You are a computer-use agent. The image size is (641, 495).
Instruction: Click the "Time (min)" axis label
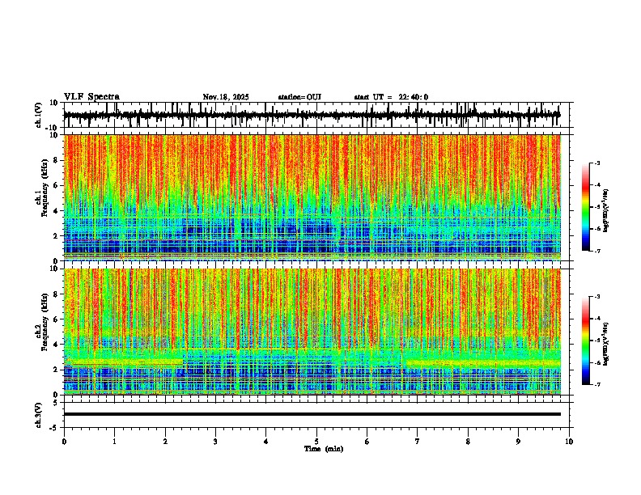(x=324, y=449)
